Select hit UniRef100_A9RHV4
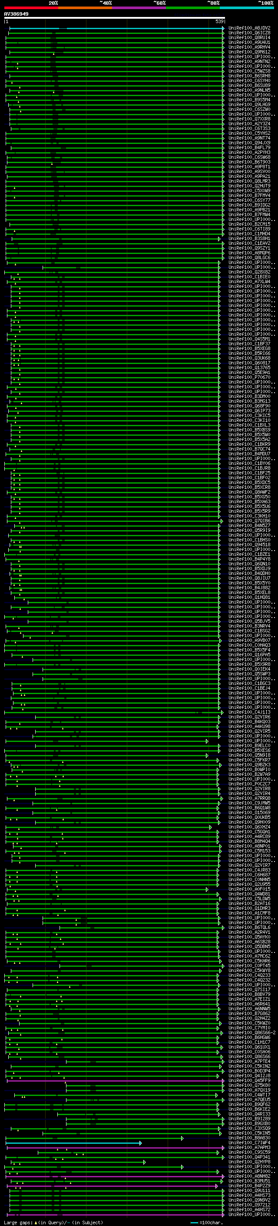 pos(249,47)
